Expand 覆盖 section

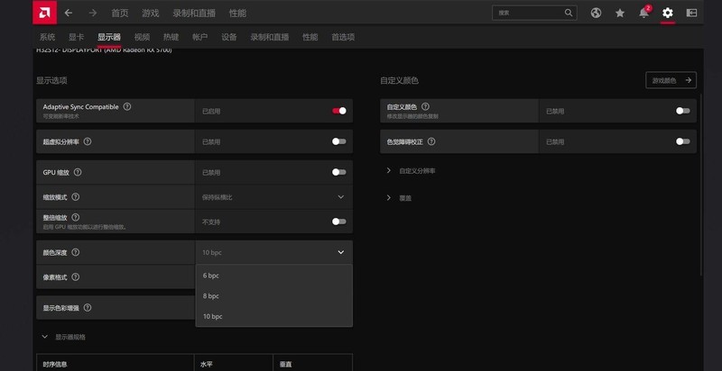click(x=399, y=198)
